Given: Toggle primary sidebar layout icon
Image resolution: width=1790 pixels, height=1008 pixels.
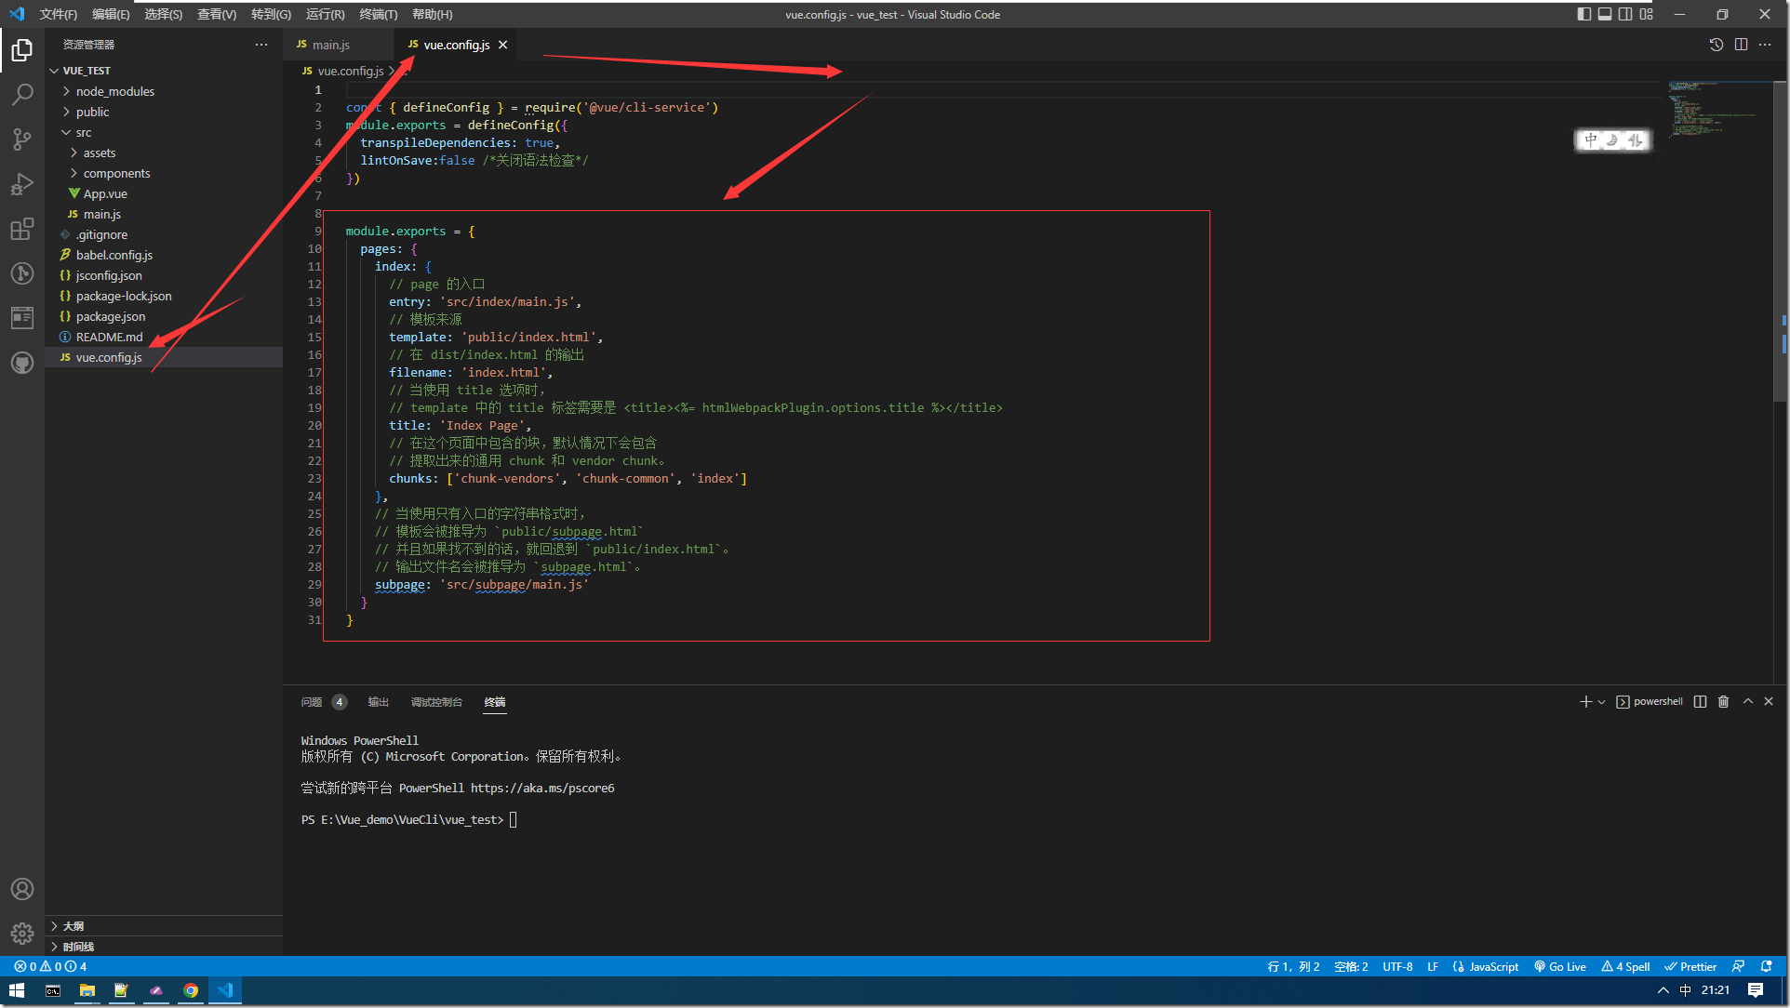Looking at the screenshot, I should pos(1584,14).
